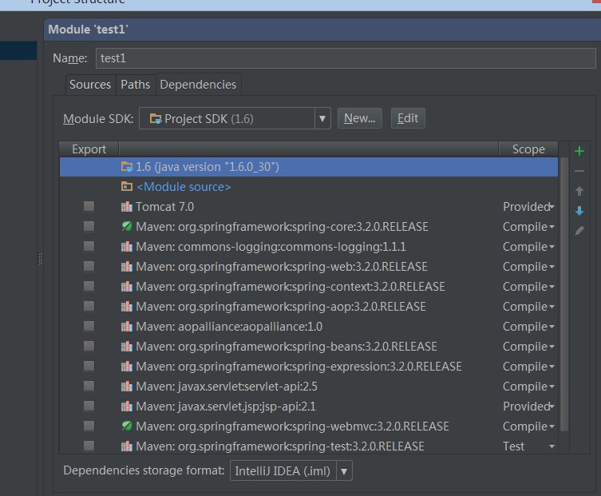
Task: Select the Spring leaf icon for spring-core
Action: pyautogui.click(x=126, y=227)
